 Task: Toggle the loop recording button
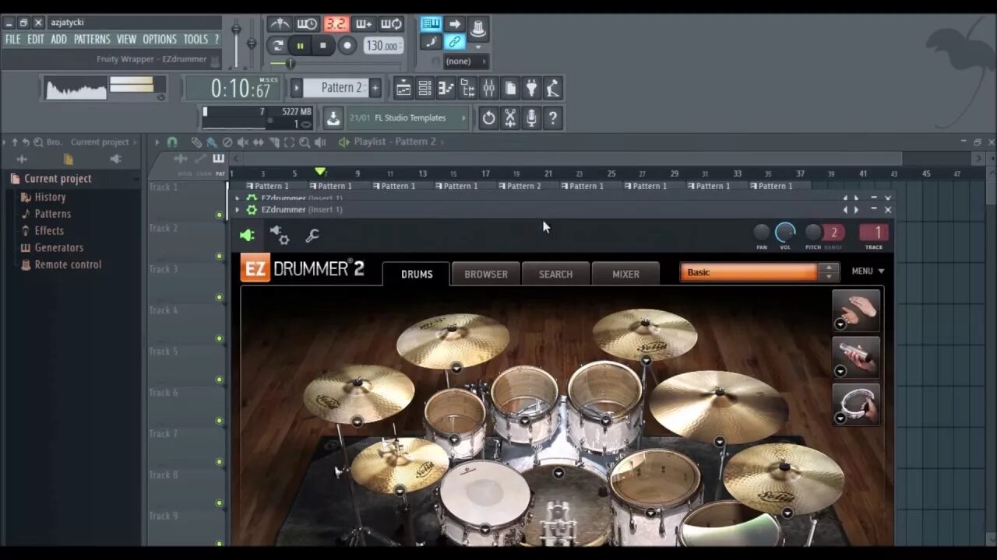click(392, 24)
